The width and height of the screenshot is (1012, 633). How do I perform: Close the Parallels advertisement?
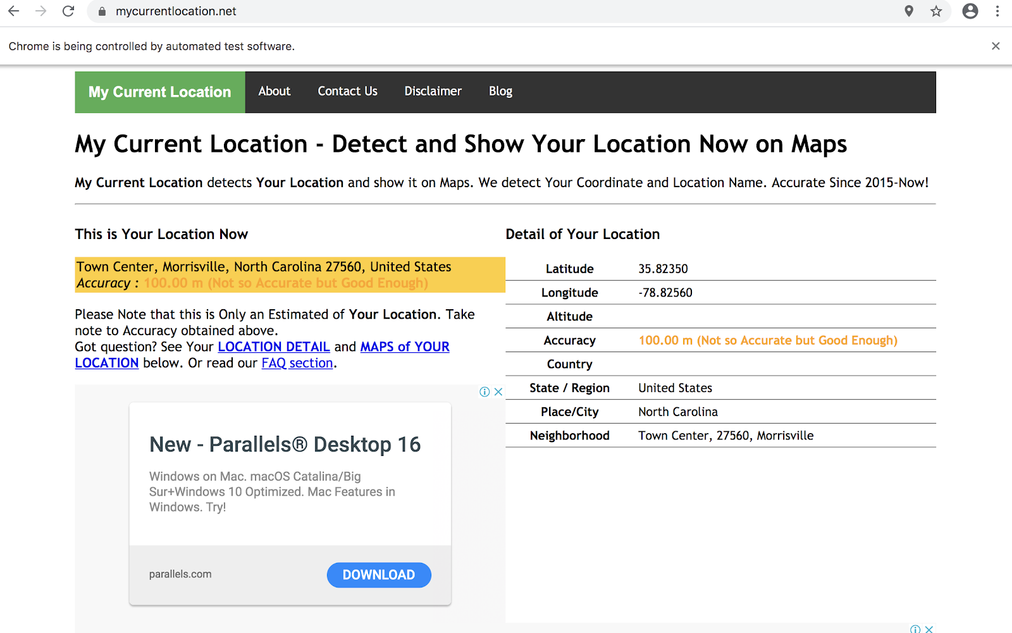point(498,392)
